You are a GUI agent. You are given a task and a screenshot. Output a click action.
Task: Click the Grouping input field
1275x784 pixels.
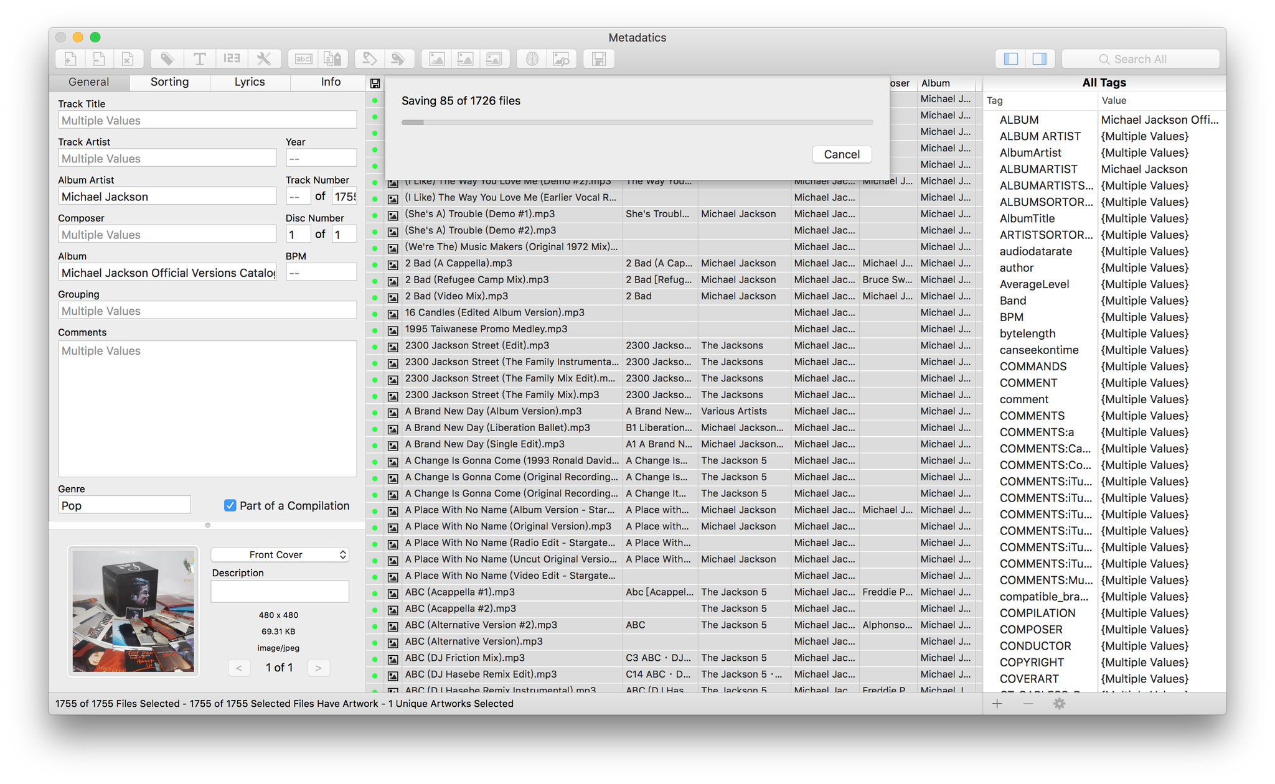tap(207, 310)
